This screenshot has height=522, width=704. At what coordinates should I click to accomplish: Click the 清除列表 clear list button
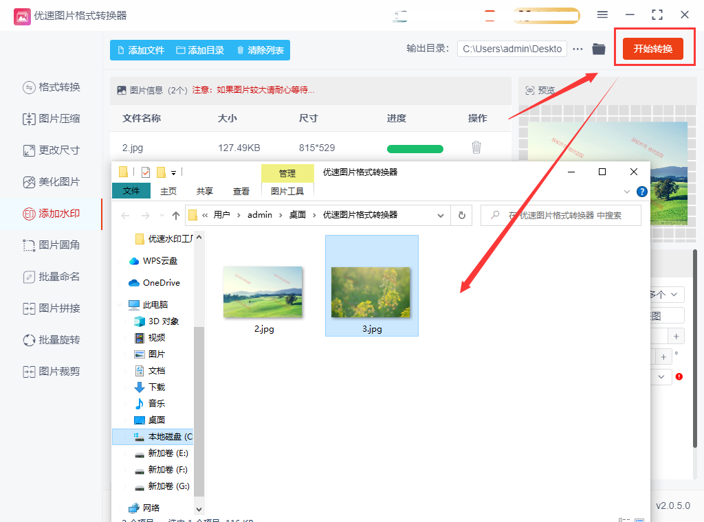point(261,50)
